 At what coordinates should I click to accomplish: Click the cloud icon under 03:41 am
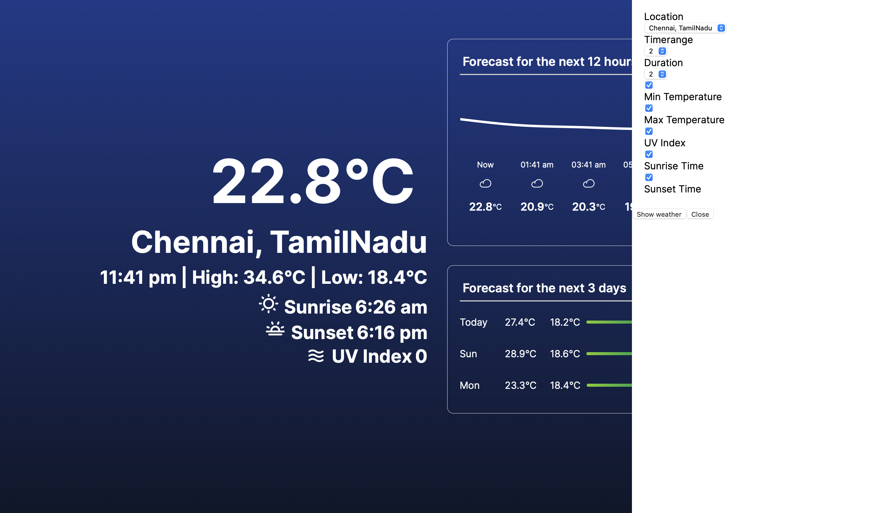(x=588, y=183)
